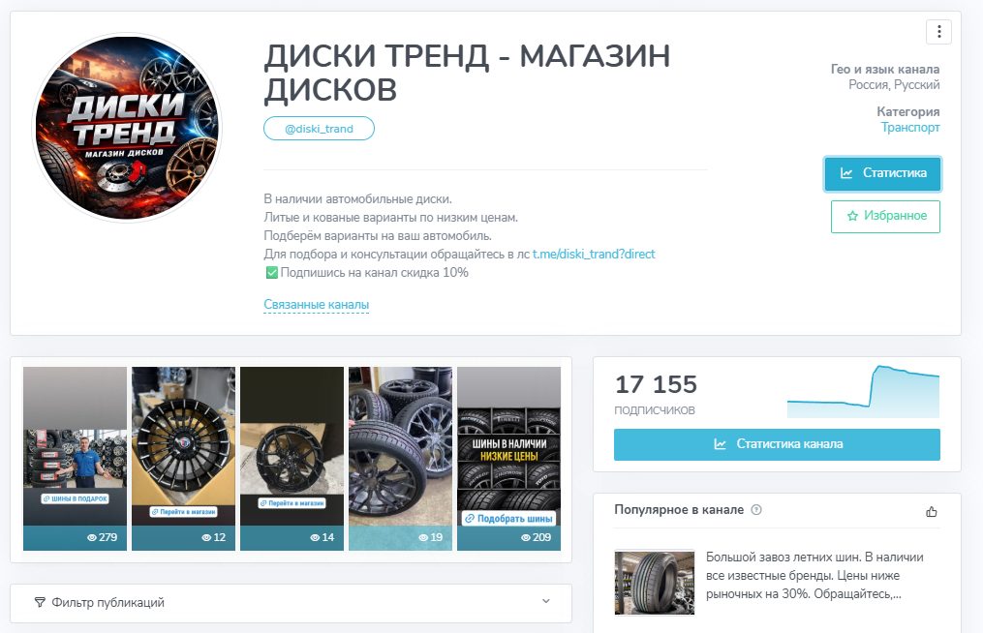Open the ШИНЫ В НАЛИЧИИ story thumbnail

pyautogui.click(x=508, y=458)
